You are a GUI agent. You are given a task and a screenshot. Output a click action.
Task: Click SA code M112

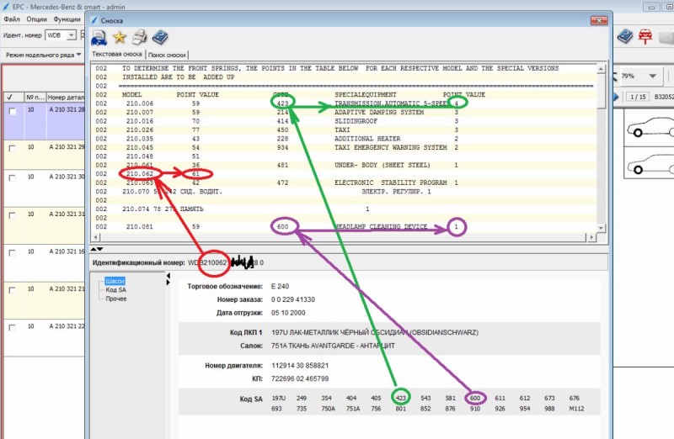point(576,409)
